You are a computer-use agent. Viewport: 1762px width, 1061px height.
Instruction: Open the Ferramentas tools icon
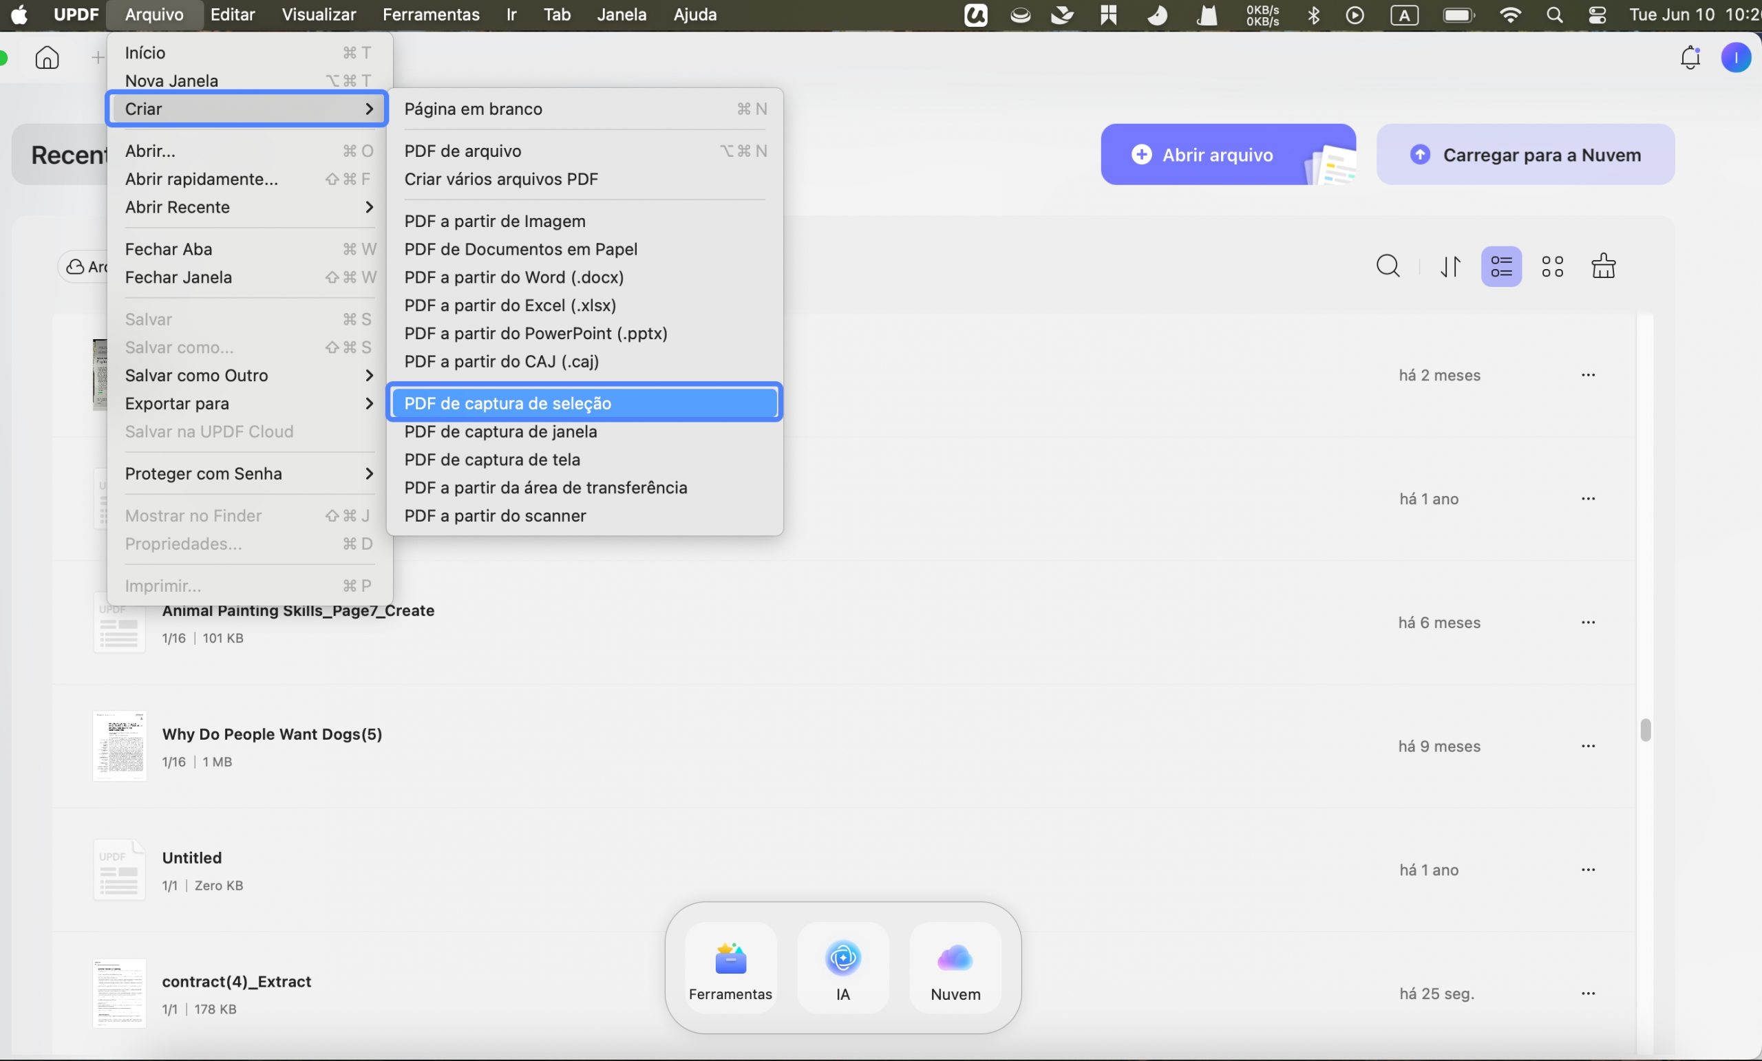730,968
